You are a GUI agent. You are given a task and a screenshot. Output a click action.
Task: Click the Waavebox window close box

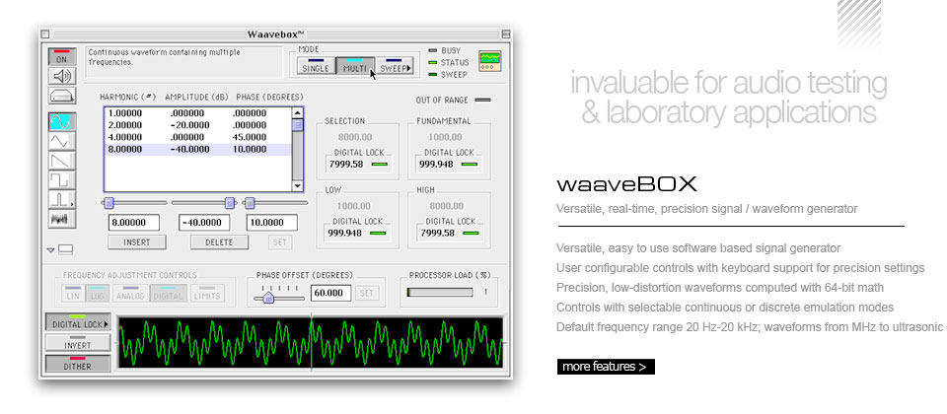(x=45, y=34)
